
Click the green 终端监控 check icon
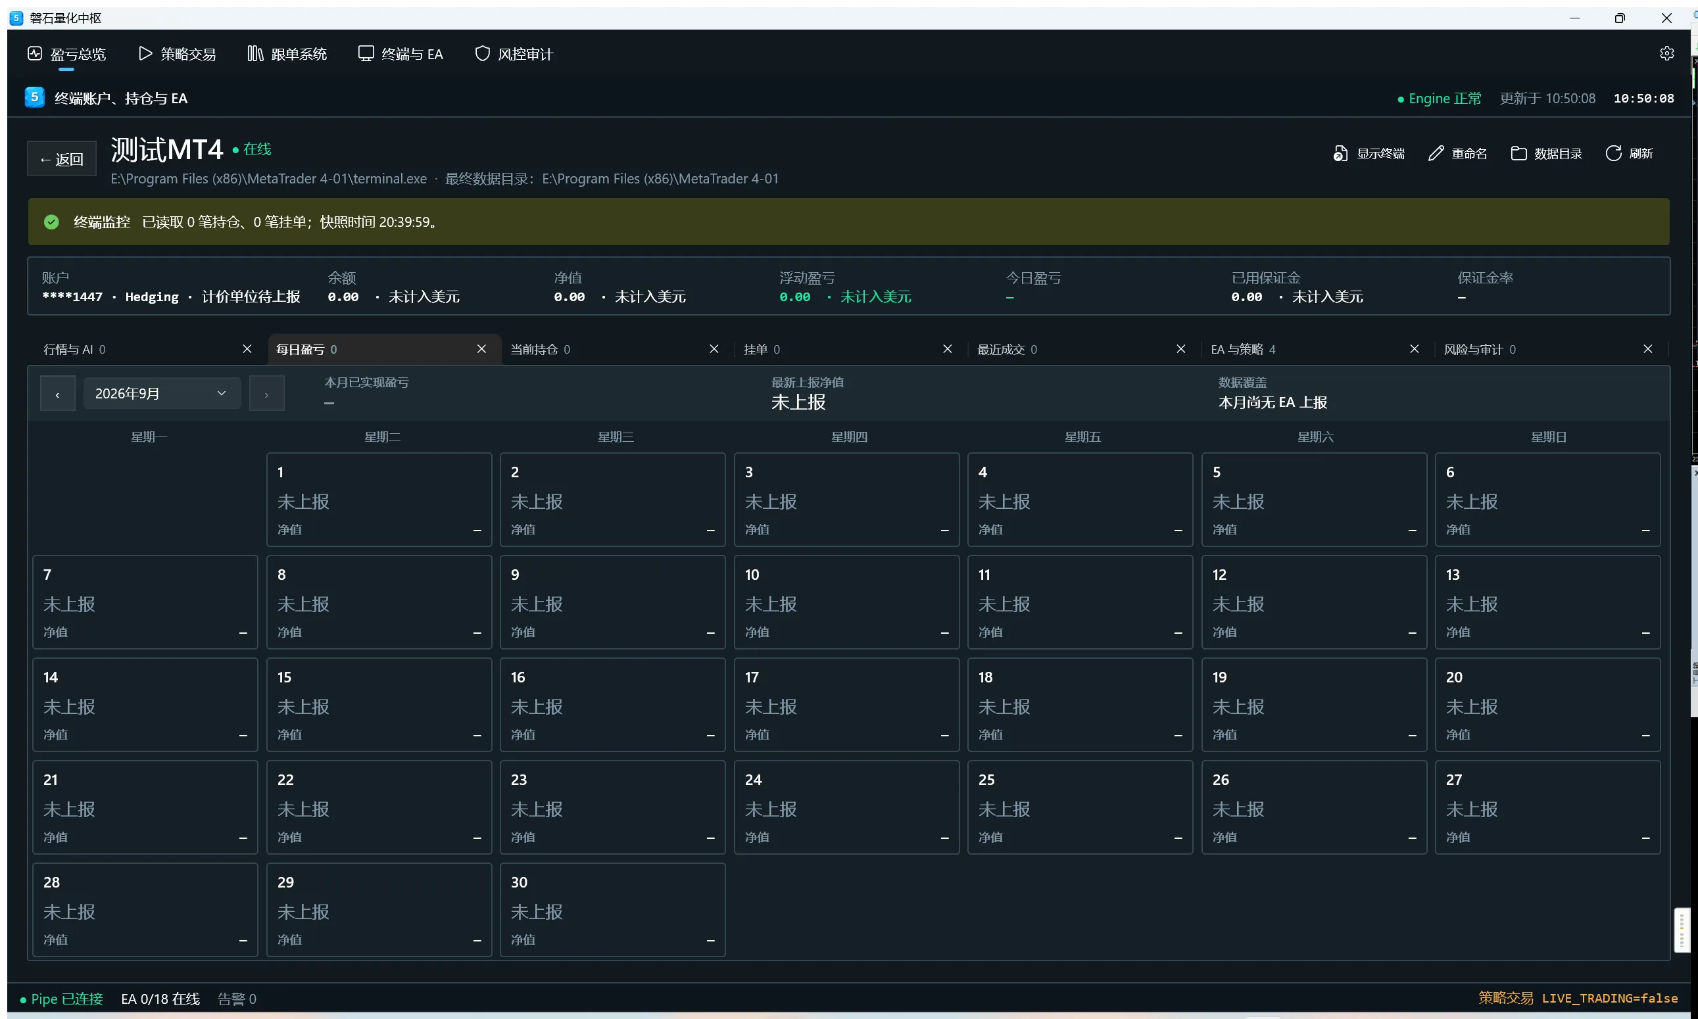[51, 222]
